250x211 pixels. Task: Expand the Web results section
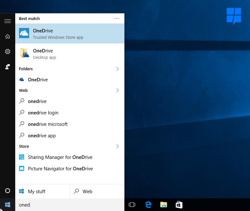[x=117, y=90]
